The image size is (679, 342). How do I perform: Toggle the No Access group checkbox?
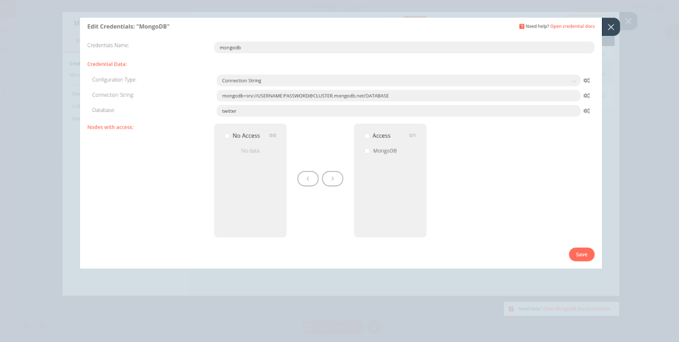click(227, 135)
